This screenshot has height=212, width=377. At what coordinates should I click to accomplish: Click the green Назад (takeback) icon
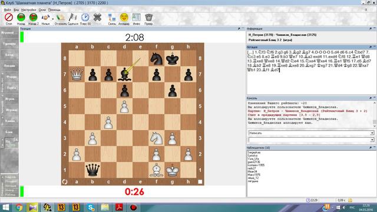(21, 17)
